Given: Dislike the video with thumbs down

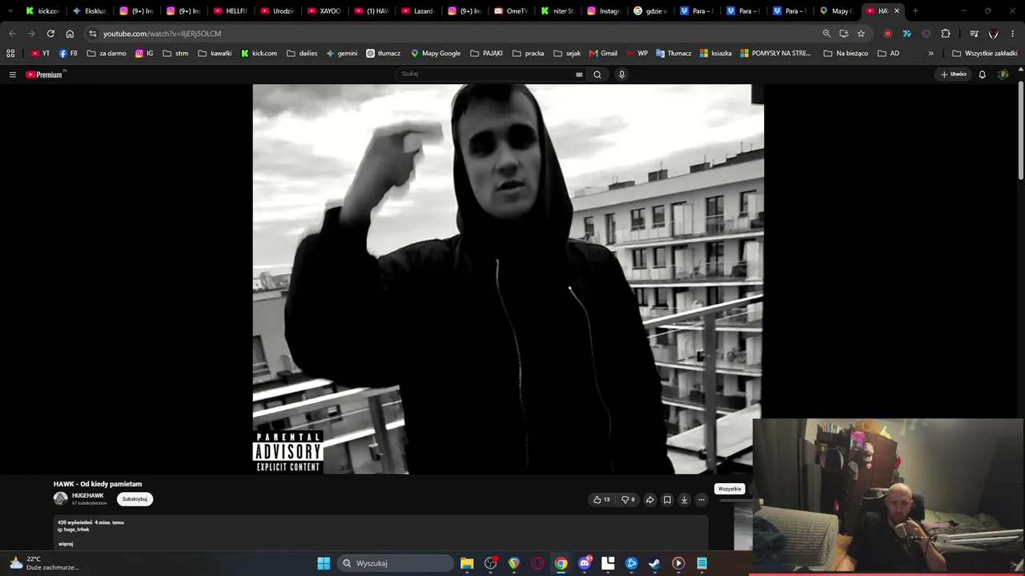Looking at the screenshot, I should click(629, 500).
